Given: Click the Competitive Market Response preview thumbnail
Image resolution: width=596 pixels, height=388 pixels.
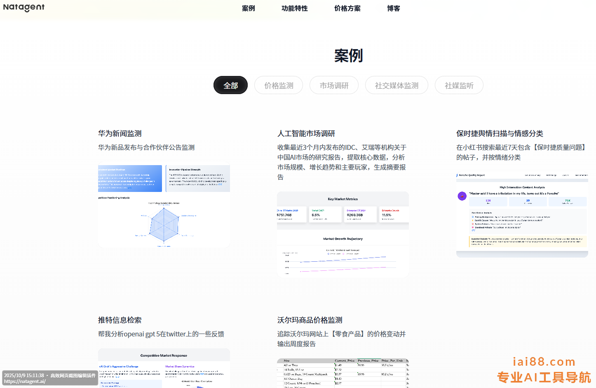Looking at the screenshot, I should point(164,368).
